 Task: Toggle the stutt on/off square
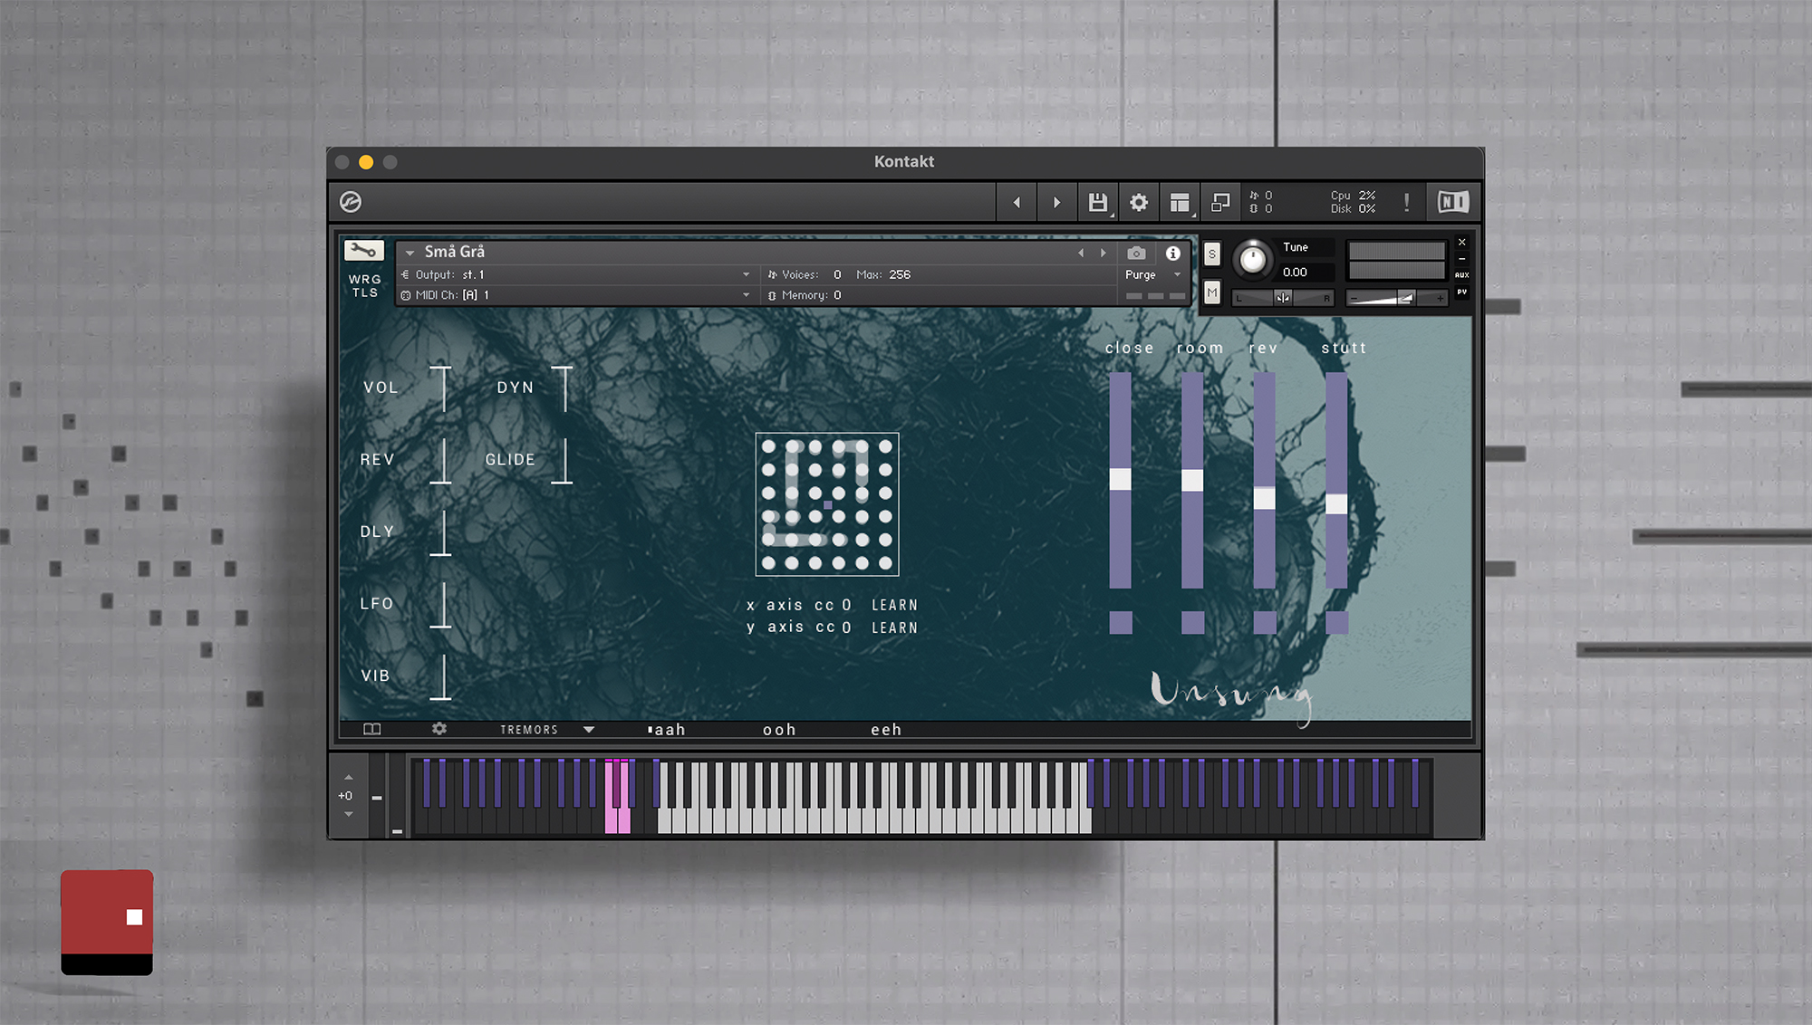tap(1336, 622)
